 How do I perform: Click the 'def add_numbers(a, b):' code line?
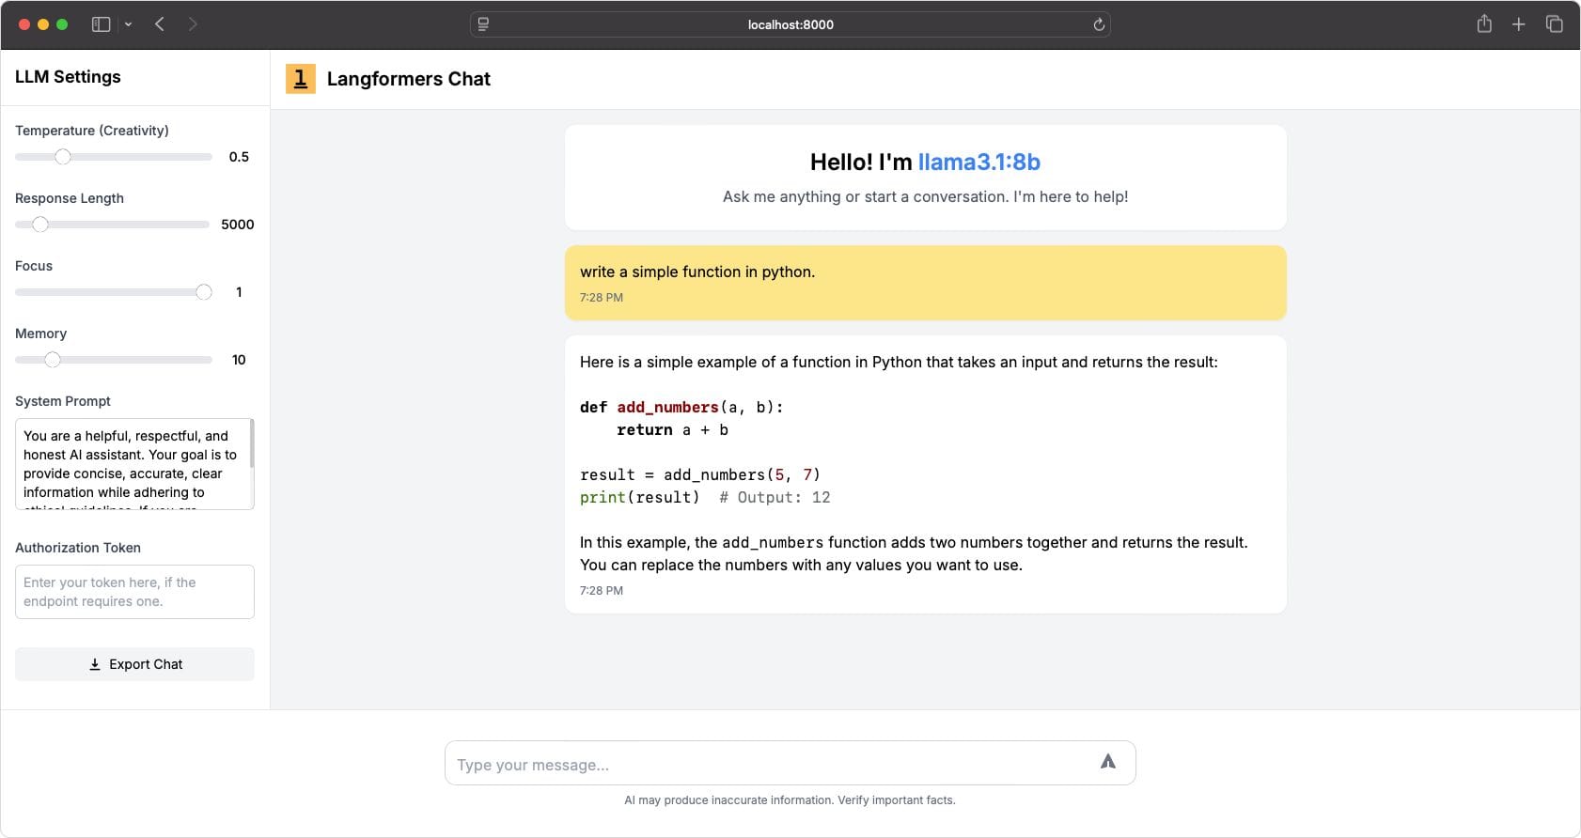pyautogui.click(x=681, y=407)
